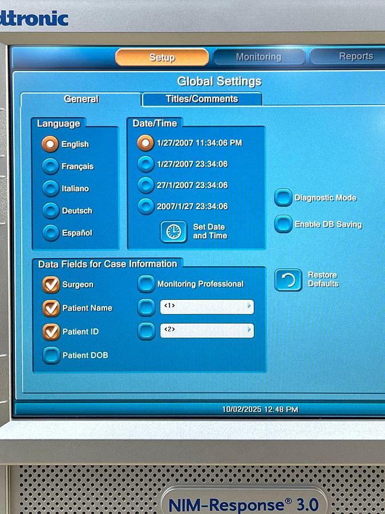The image size is (385, 514).
Task: Expand the <1> custom field arrow
Action: click(249, 306)
